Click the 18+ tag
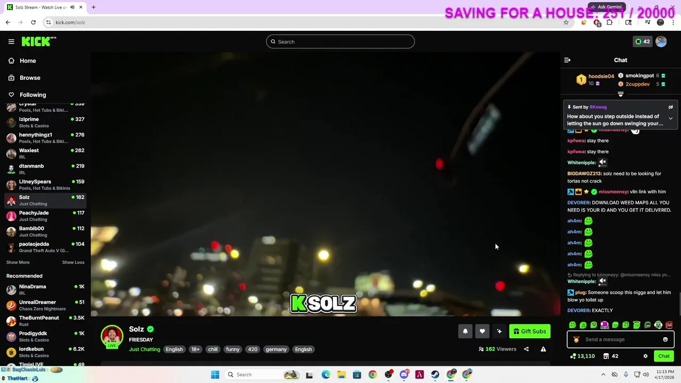Viewport: 681px width, 383px height. 195,349
